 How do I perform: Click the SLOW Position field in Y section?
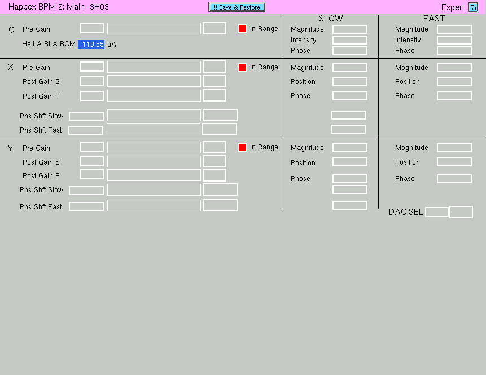point(350,162)
